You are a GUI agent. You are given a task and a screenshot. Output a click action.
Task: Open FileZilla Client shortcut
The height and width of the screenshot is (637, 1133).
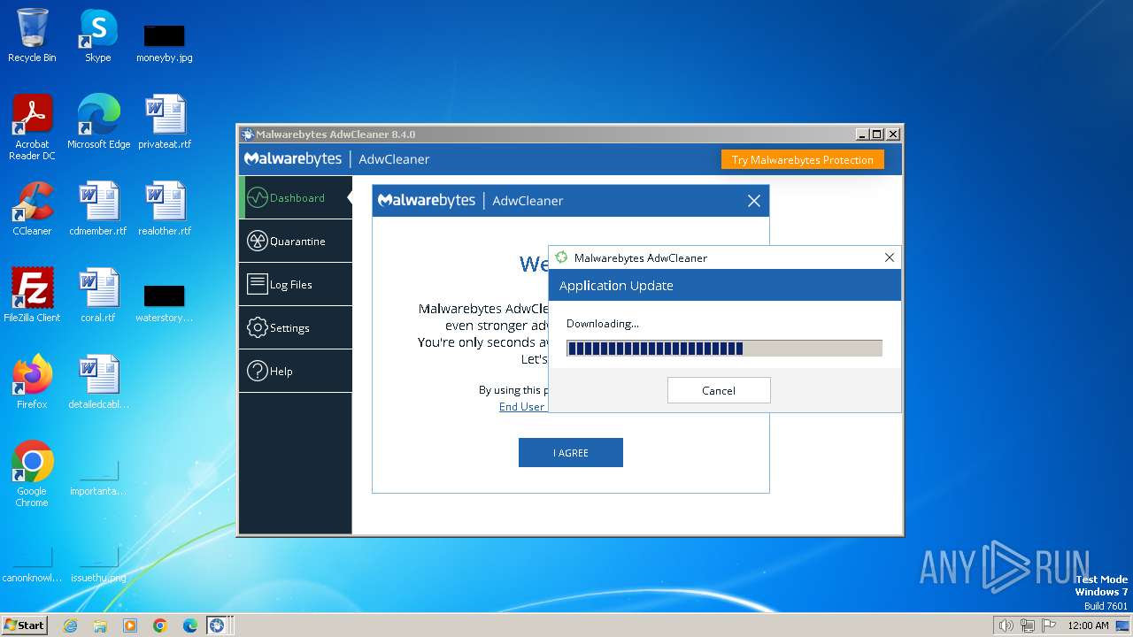tap(32, 295)
